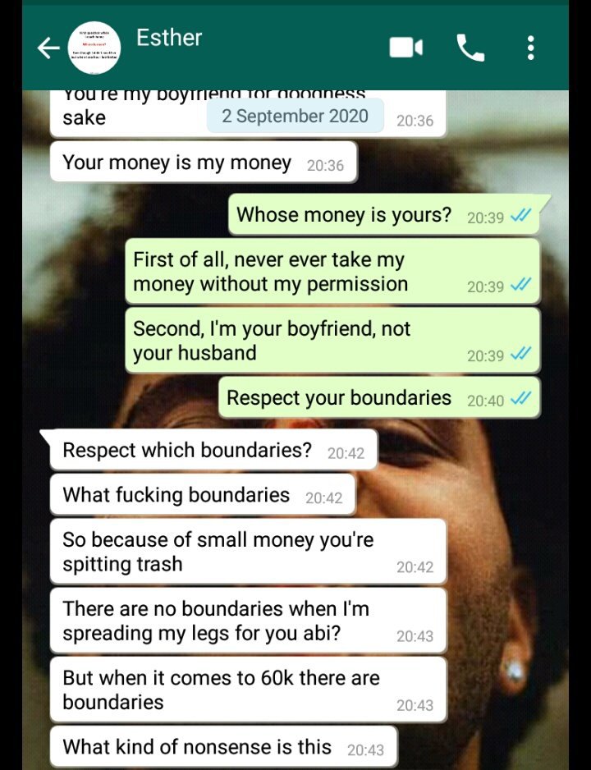Tap the "What kind of nonsense is this" message
The height and width of the screenshot is (770, 591).
pos(223,746)
